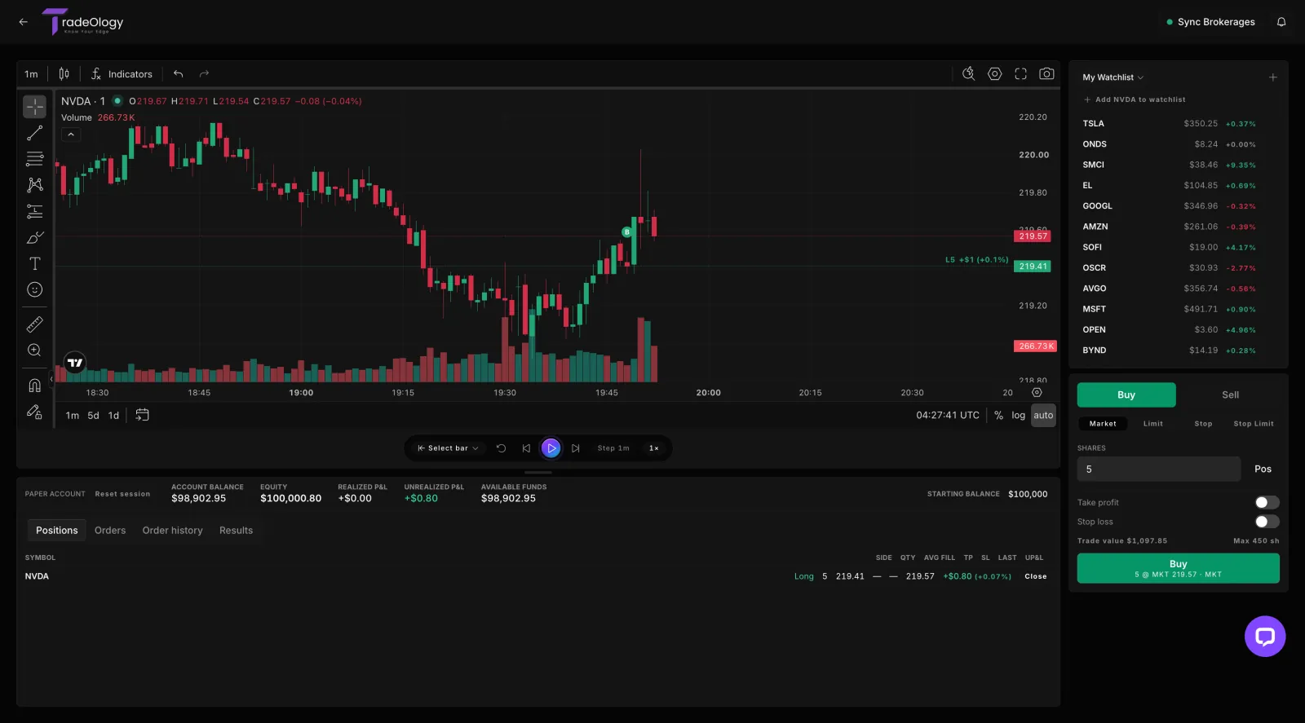The height and width of the screenshot is (723, 1305).
Task: Toggle magnet mode
Action: (x=34, y=386)
